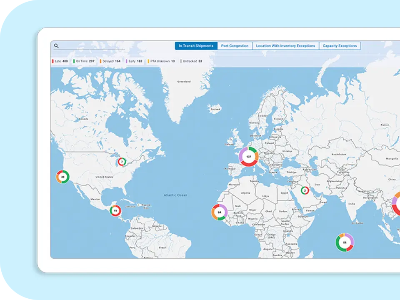
Task: Switch to the In Transit Shipments tab
Action: [196, 46]
